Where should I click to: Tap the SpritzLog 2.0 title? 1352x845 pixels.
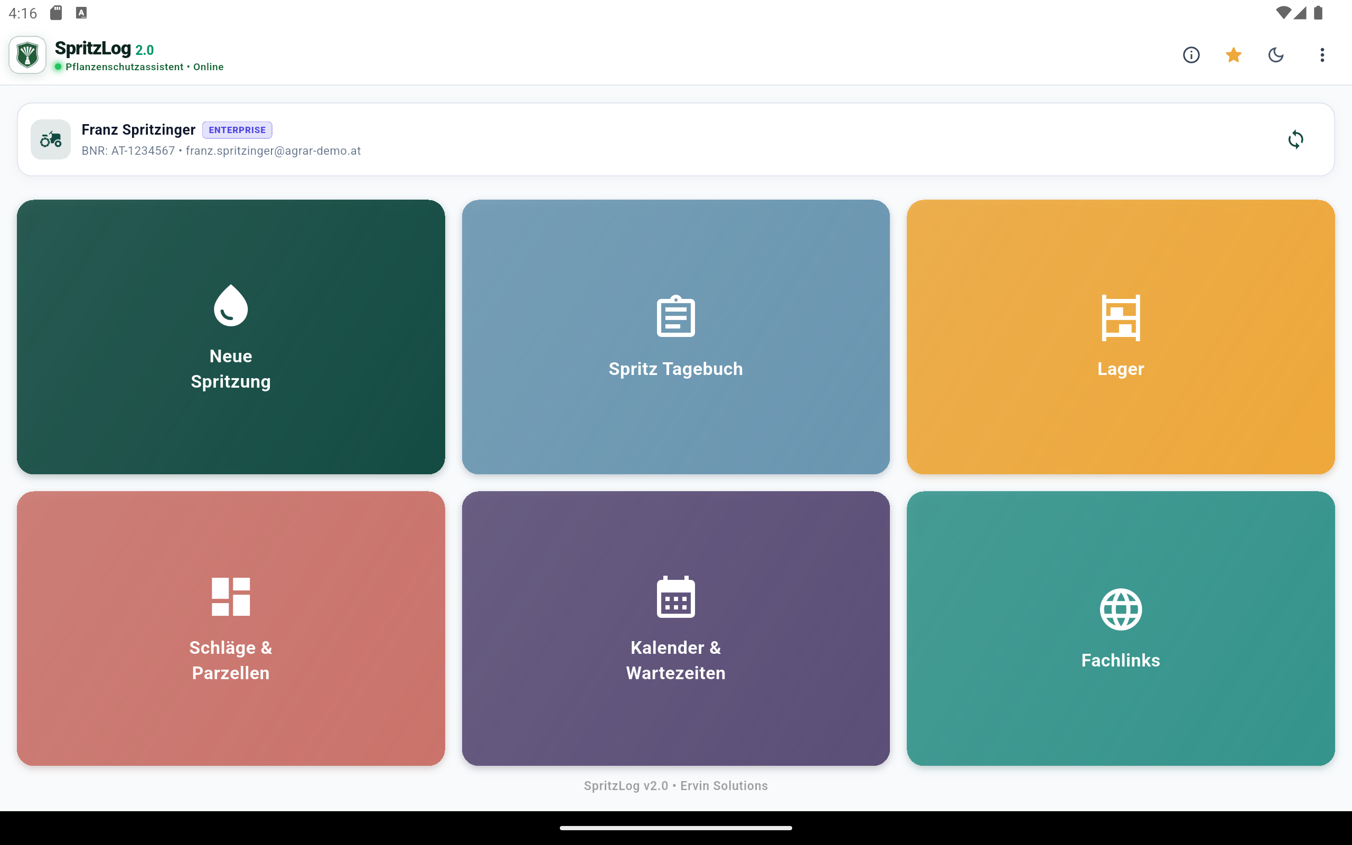pos(105,49)
